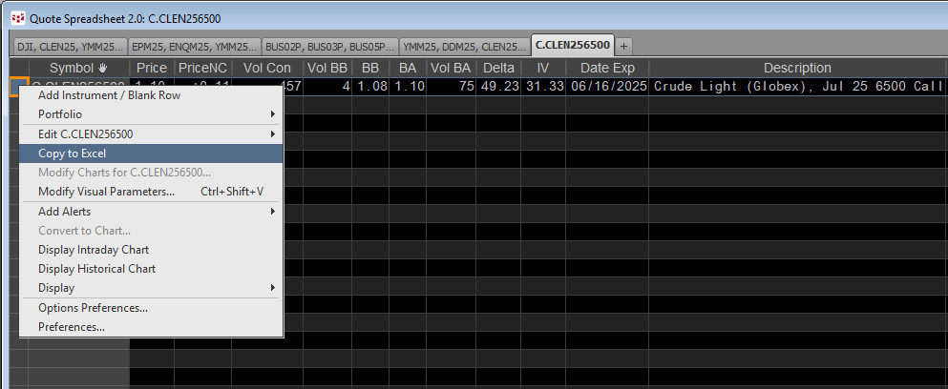This screenshot has height=389, width=948.
Task: Switch to the BUS02P, BUS03P, BUS05P tab
Action: 329,46
